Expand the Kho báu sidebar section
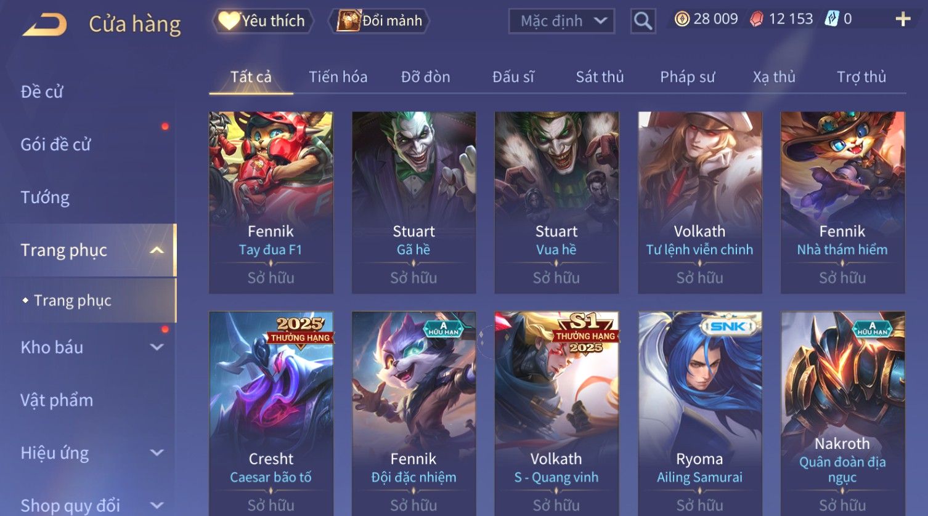The width and height of the screenshot is (928, 516). 157,347
